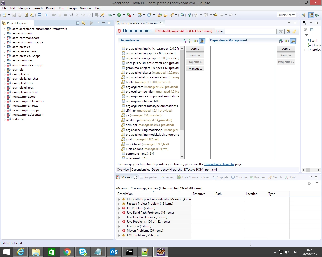Follow the Dependency Hierarchy page link
322x257 pixels.
point(219,164)
